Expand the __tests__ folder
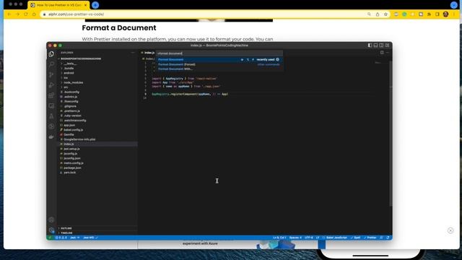462x260 pixels. point(97,64)
